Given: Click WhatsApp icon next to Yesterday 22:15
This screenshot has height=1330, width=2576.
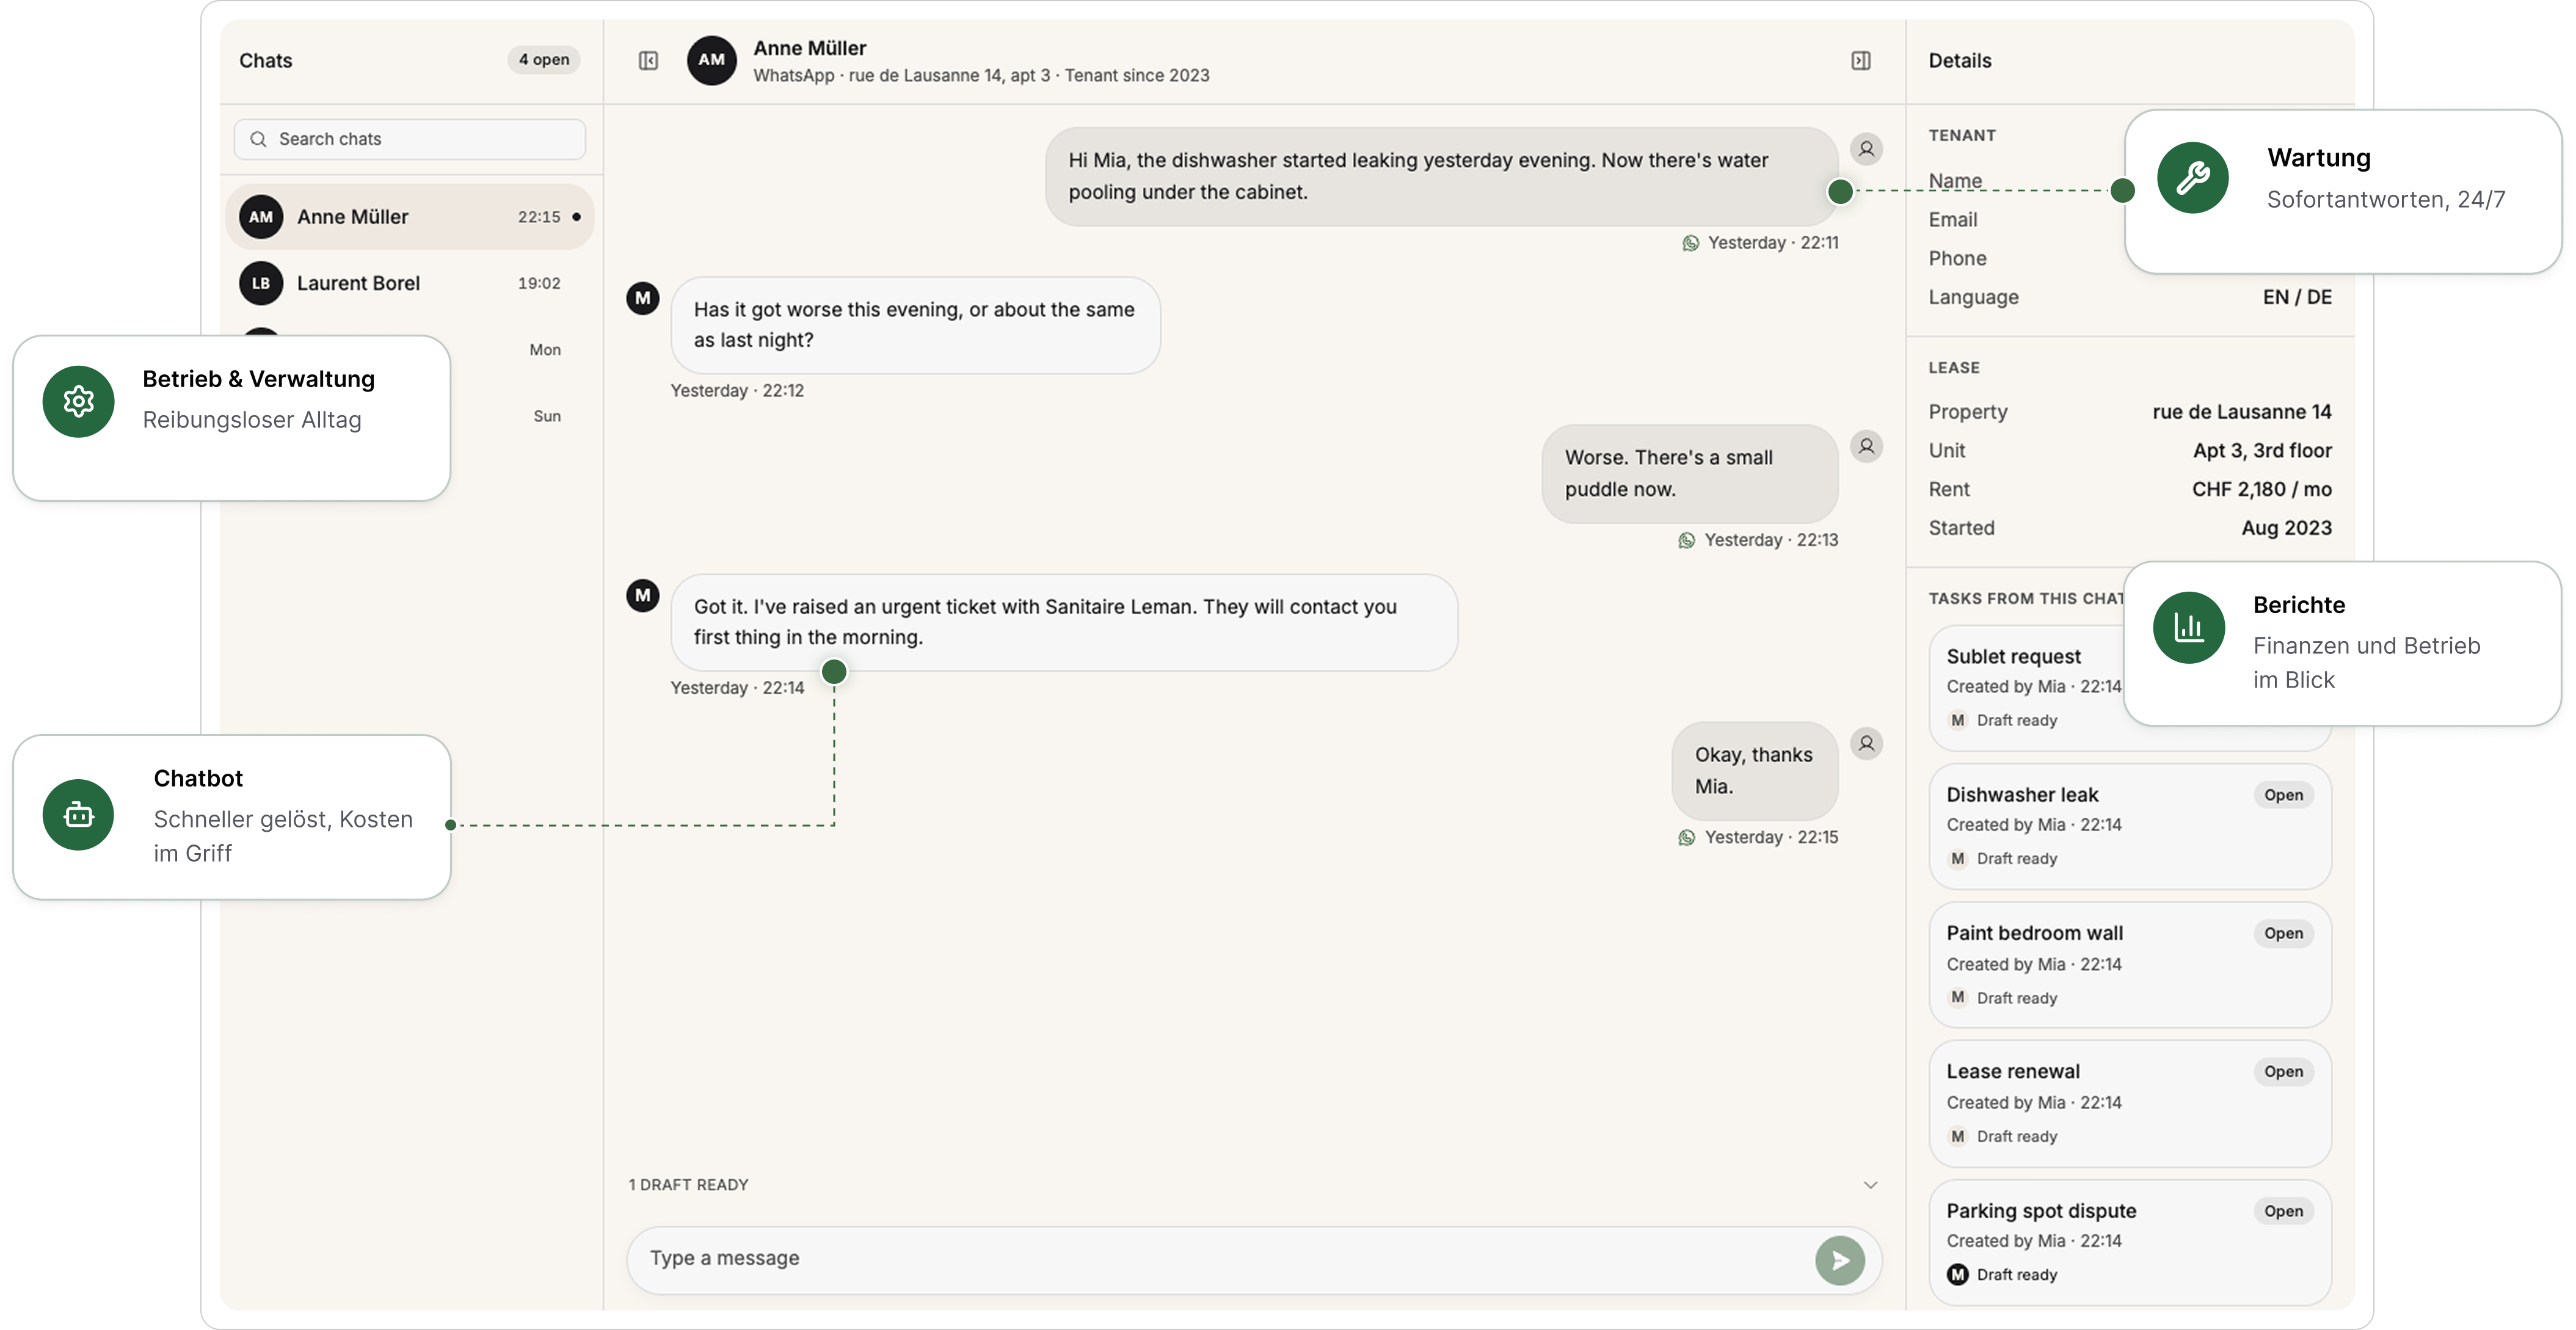Looking at the screenshot, I should point(1686,837).
